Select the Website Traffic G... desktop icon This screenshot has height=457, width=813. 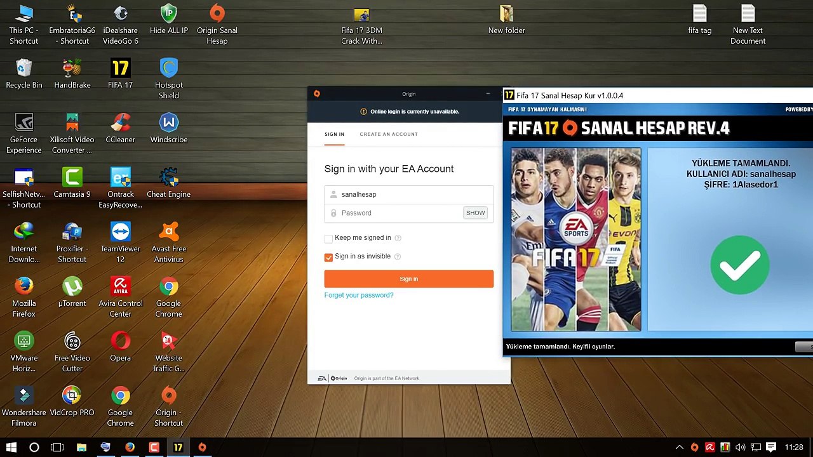coord(168,353)
